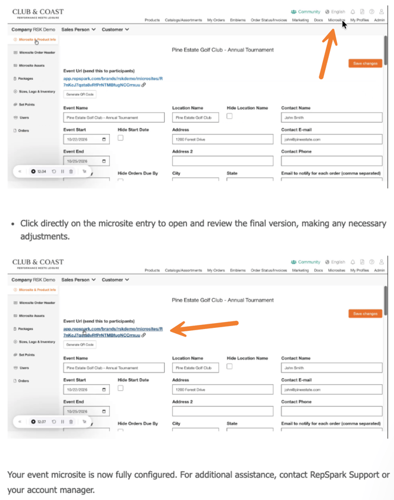This screenshot has width=394, height=500.
Task: Click the Contact E-mail field in the upper form
Action: 331,139
